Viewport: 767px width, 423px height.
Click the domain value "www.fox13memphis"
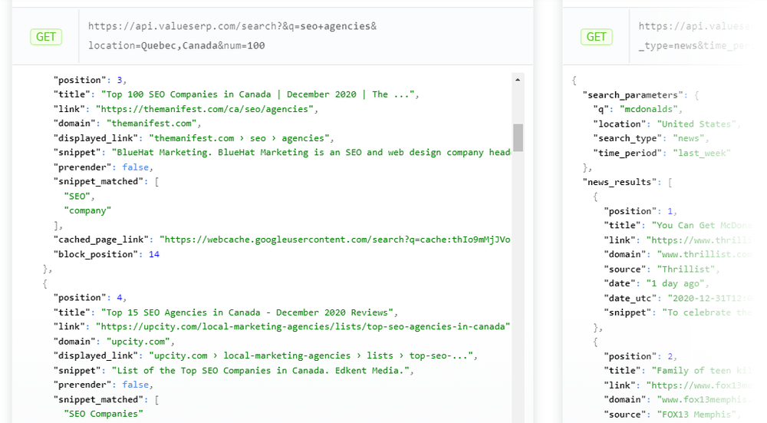pyautogui.click(x=703, y=399)
